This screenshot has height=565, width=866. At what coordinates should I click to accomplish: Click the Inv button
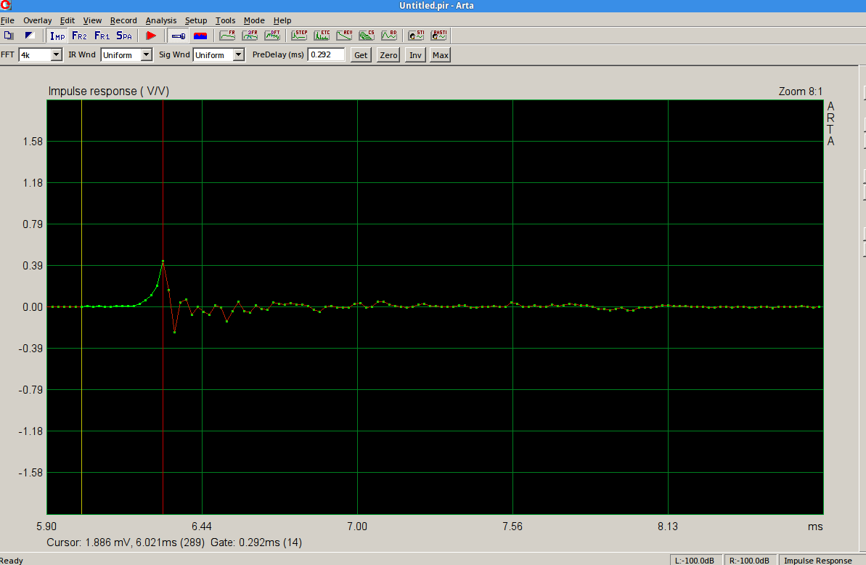click(x=415, y=54)
